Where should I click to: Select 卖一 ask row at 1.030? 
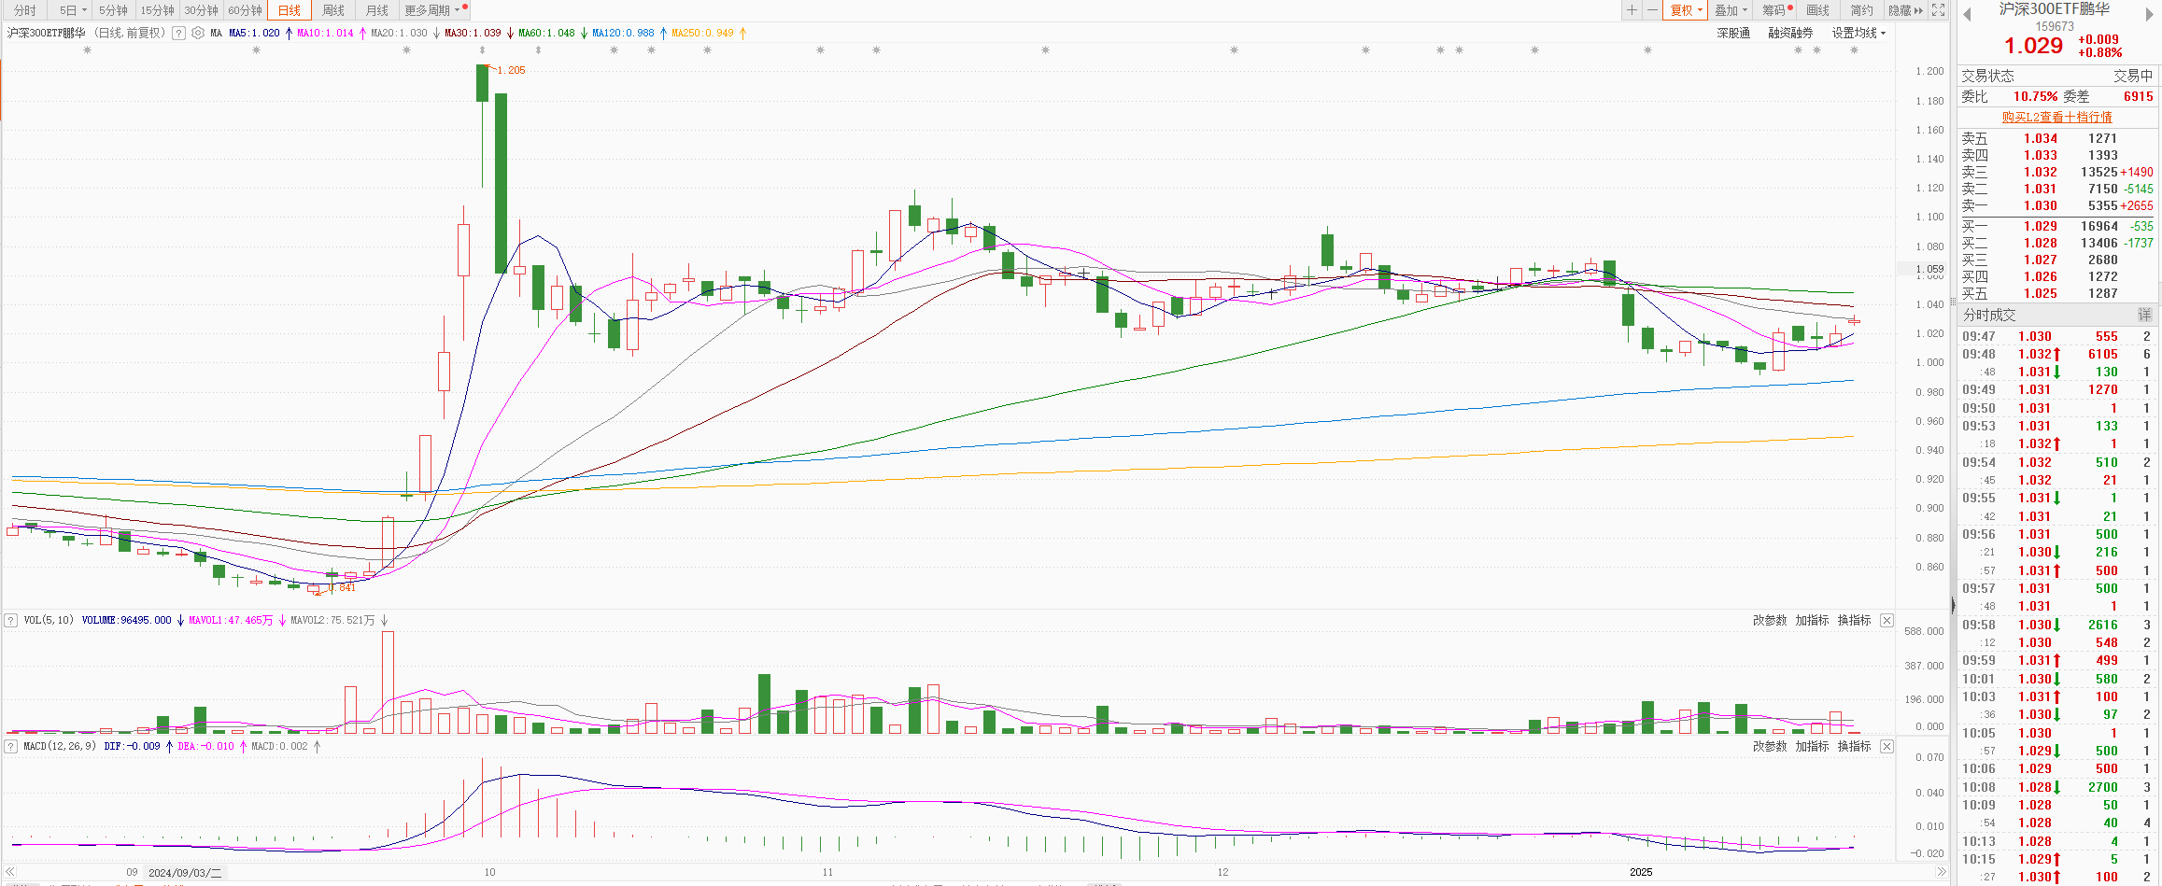pos(2057,205)
